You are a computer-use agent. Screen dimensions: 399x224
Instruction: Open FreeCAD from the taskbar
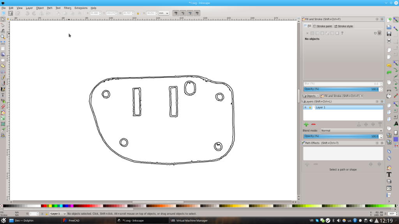[74, 220]
